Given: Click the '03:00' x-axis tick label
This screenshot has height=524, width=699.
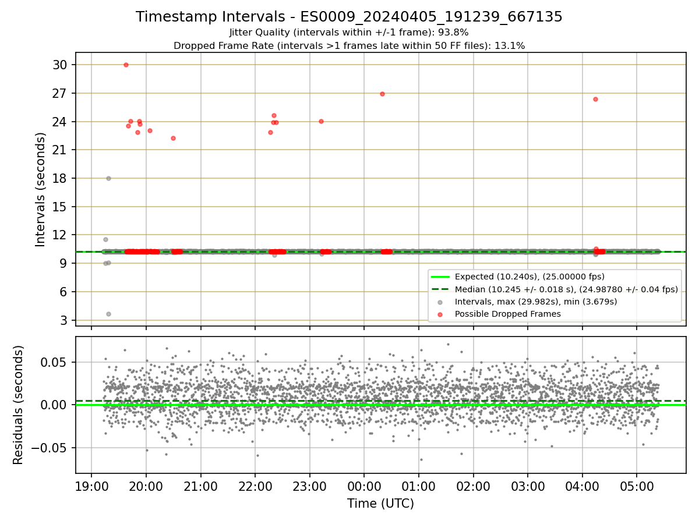Looking at the screenshot, I should [x=528, y=486].
